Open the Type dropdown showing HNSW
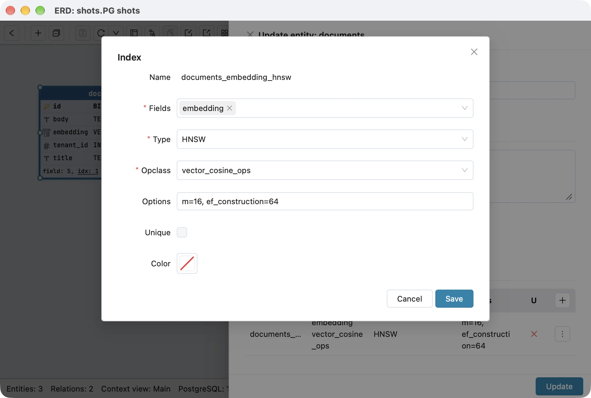Screen dimensions: 591x398 325,139
